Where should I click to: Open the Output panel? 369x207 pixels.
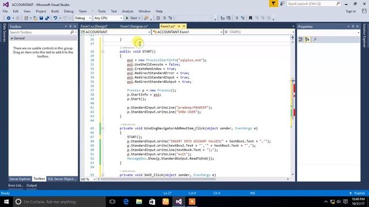[x=32, y=185]
